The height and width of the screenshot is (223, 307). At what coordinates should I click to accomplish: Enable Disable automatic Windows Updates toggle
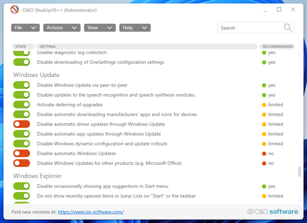pyautogui.click(x=21, y=154)
